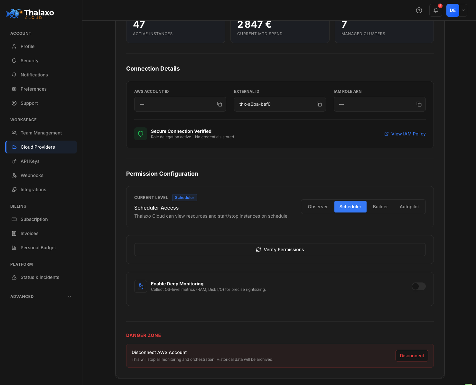Open the help question-mark icon

coord(419,10)
